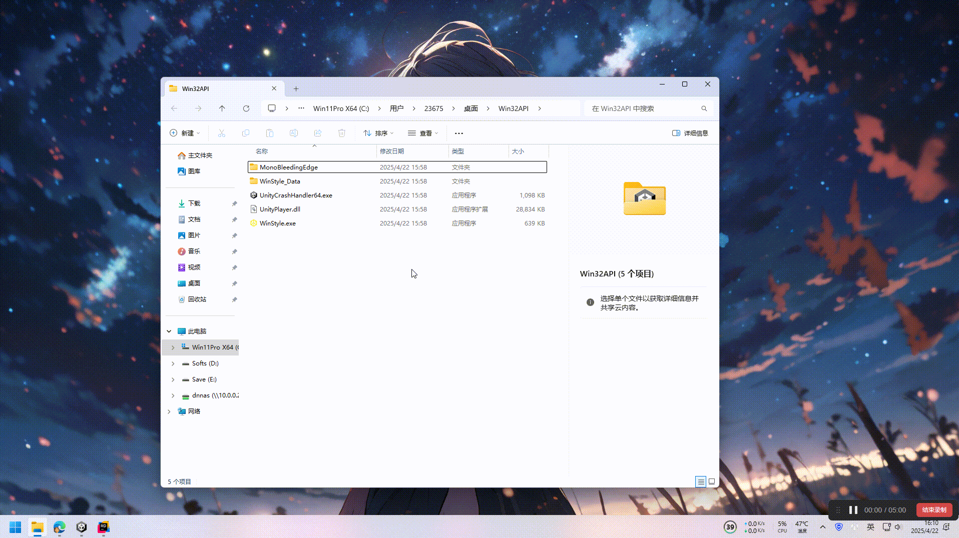Open Windows Start menu
959x538 pixels.
[16, 527]
